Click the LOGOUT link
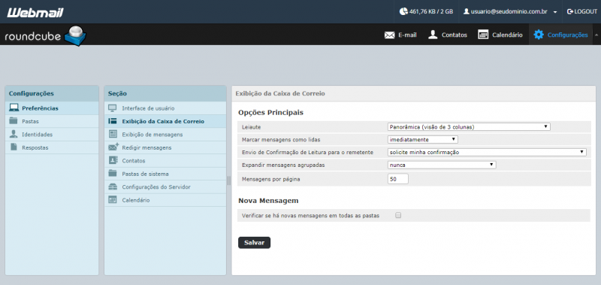This screenshot has width=601, height=285. (581, 11)
